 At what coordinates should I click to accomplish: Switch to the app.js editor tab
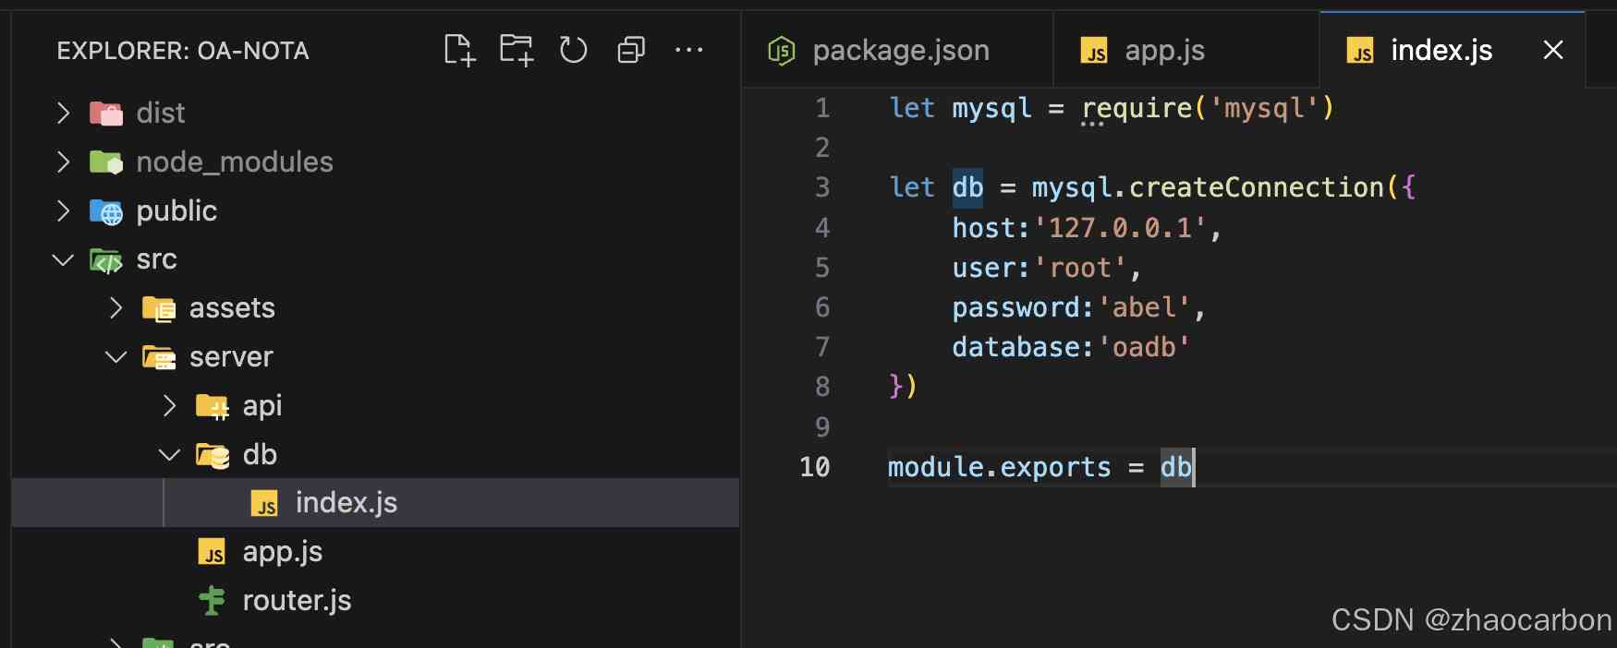1164,51
